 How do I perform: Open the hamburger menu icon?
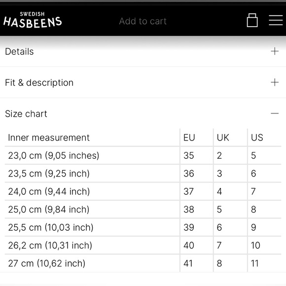click(276, 20)
